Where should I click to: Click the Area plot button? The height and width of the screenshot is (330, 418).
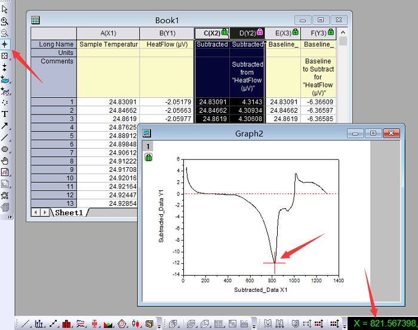coord(108,324)
